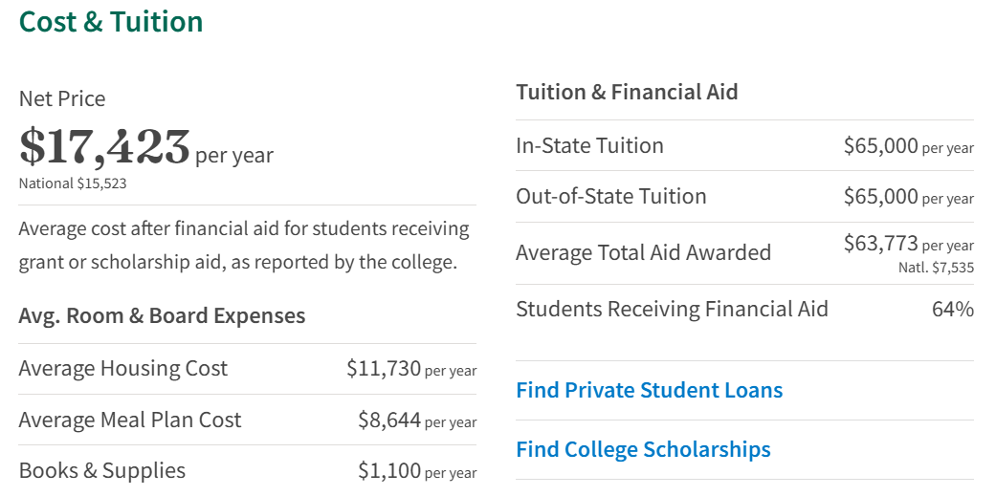Click the National $15,523 comparison text

pyautogui.click(x=73, y=183)
